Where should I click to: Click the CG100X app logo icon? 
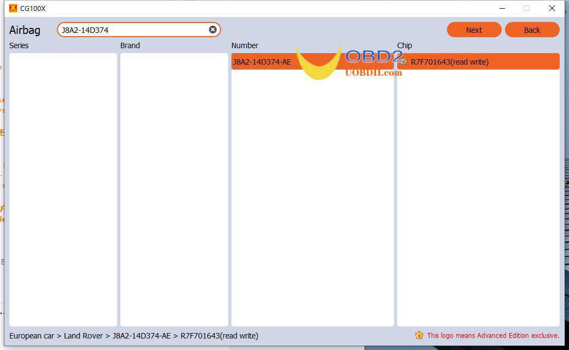pyautogui.click(x=13, y=8)
